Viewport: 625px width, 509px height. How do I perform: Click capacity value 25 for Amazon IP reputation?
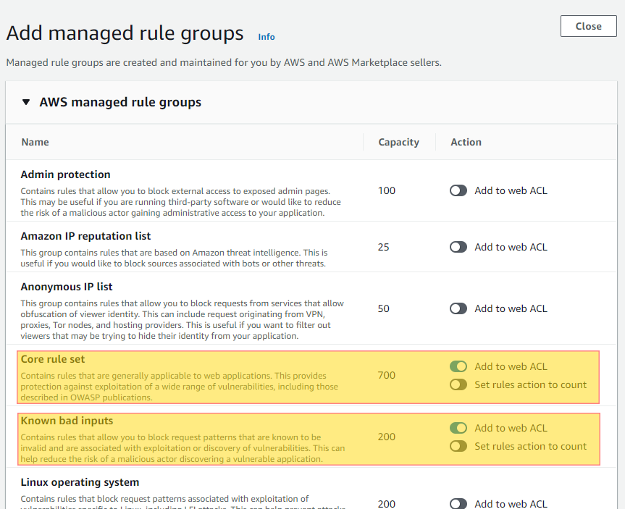tap(383, 247)
